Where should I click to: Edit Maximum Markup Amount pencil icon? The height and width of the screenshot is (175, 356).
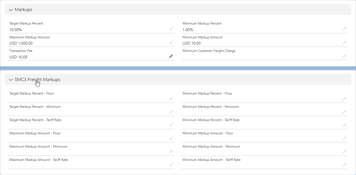coord(171,42)
